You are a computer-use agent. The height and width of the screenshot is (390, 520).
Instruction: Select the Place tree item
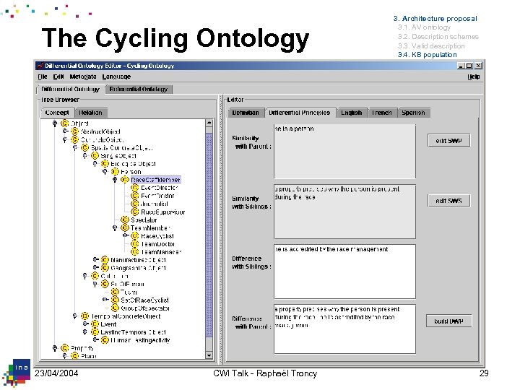point(89,356)
